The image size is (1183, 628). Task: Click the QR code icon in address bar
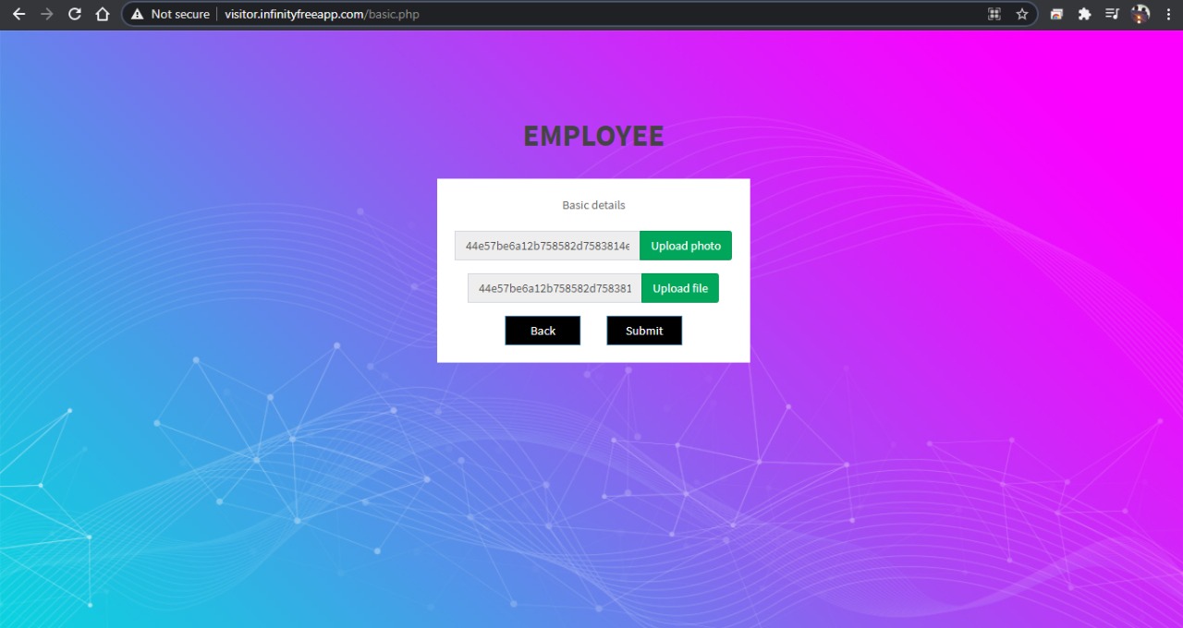[x=994, y=14]
